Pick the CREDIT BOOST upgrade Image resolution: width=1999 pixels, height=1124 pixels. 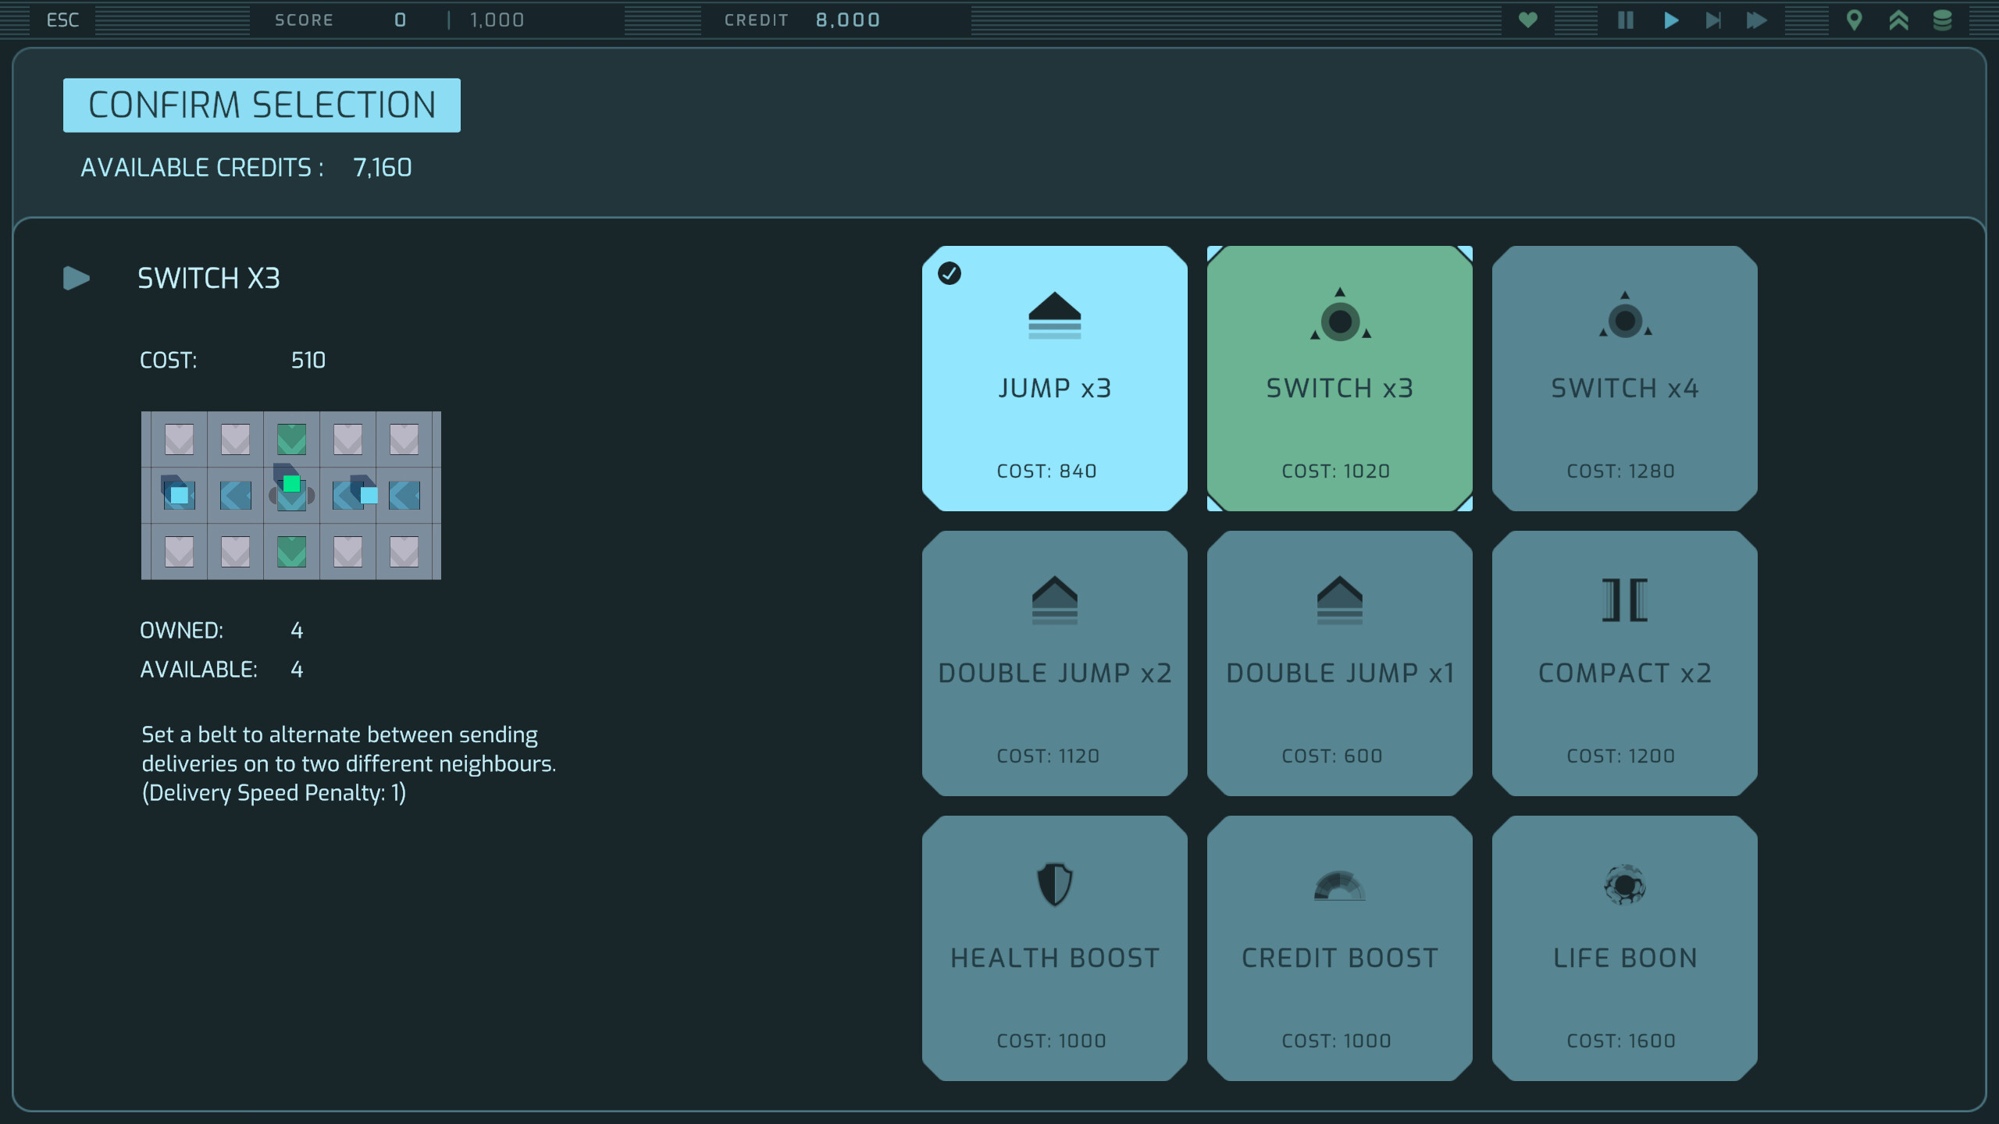click(1339, 948)
